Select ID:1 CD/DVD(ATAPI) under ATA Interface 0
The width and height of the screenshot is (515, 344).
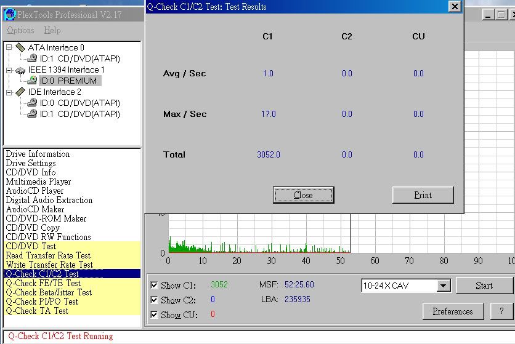[80, 58]
